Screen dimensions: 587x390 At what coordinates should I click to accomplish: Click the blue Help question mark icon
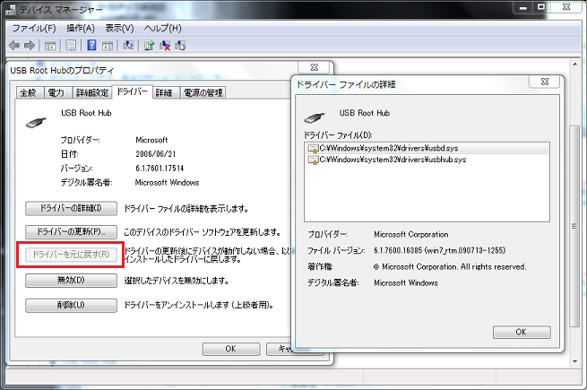(91, 46)
